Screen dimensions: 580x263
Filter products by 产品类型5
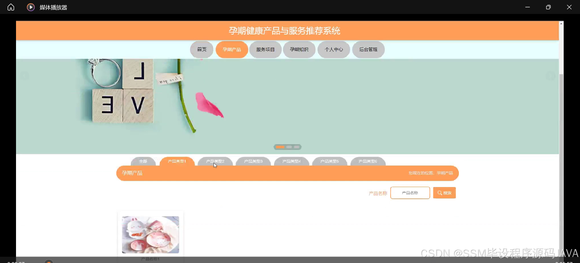330,161
